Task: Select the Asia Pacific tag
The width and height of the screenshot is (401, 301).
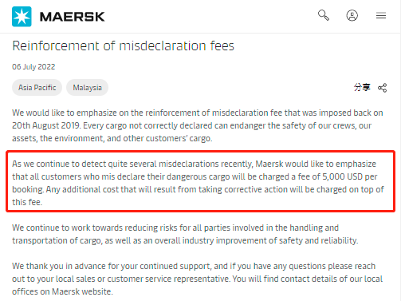Action: pos(37,87)
